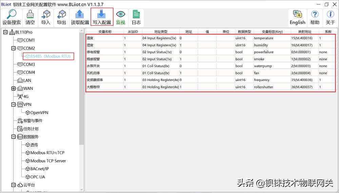This screenshot has width=339, height=193.
Task: Select COM1 in the tree
Action: coord(29,40)
